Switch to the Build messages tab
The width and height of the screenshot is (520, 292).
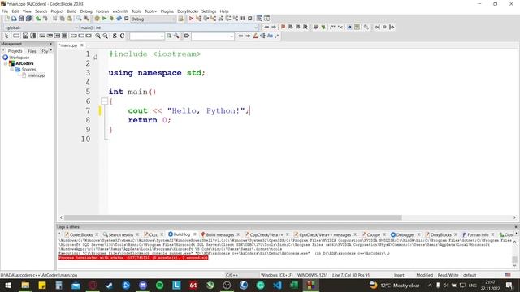click(x=220, y=234)
